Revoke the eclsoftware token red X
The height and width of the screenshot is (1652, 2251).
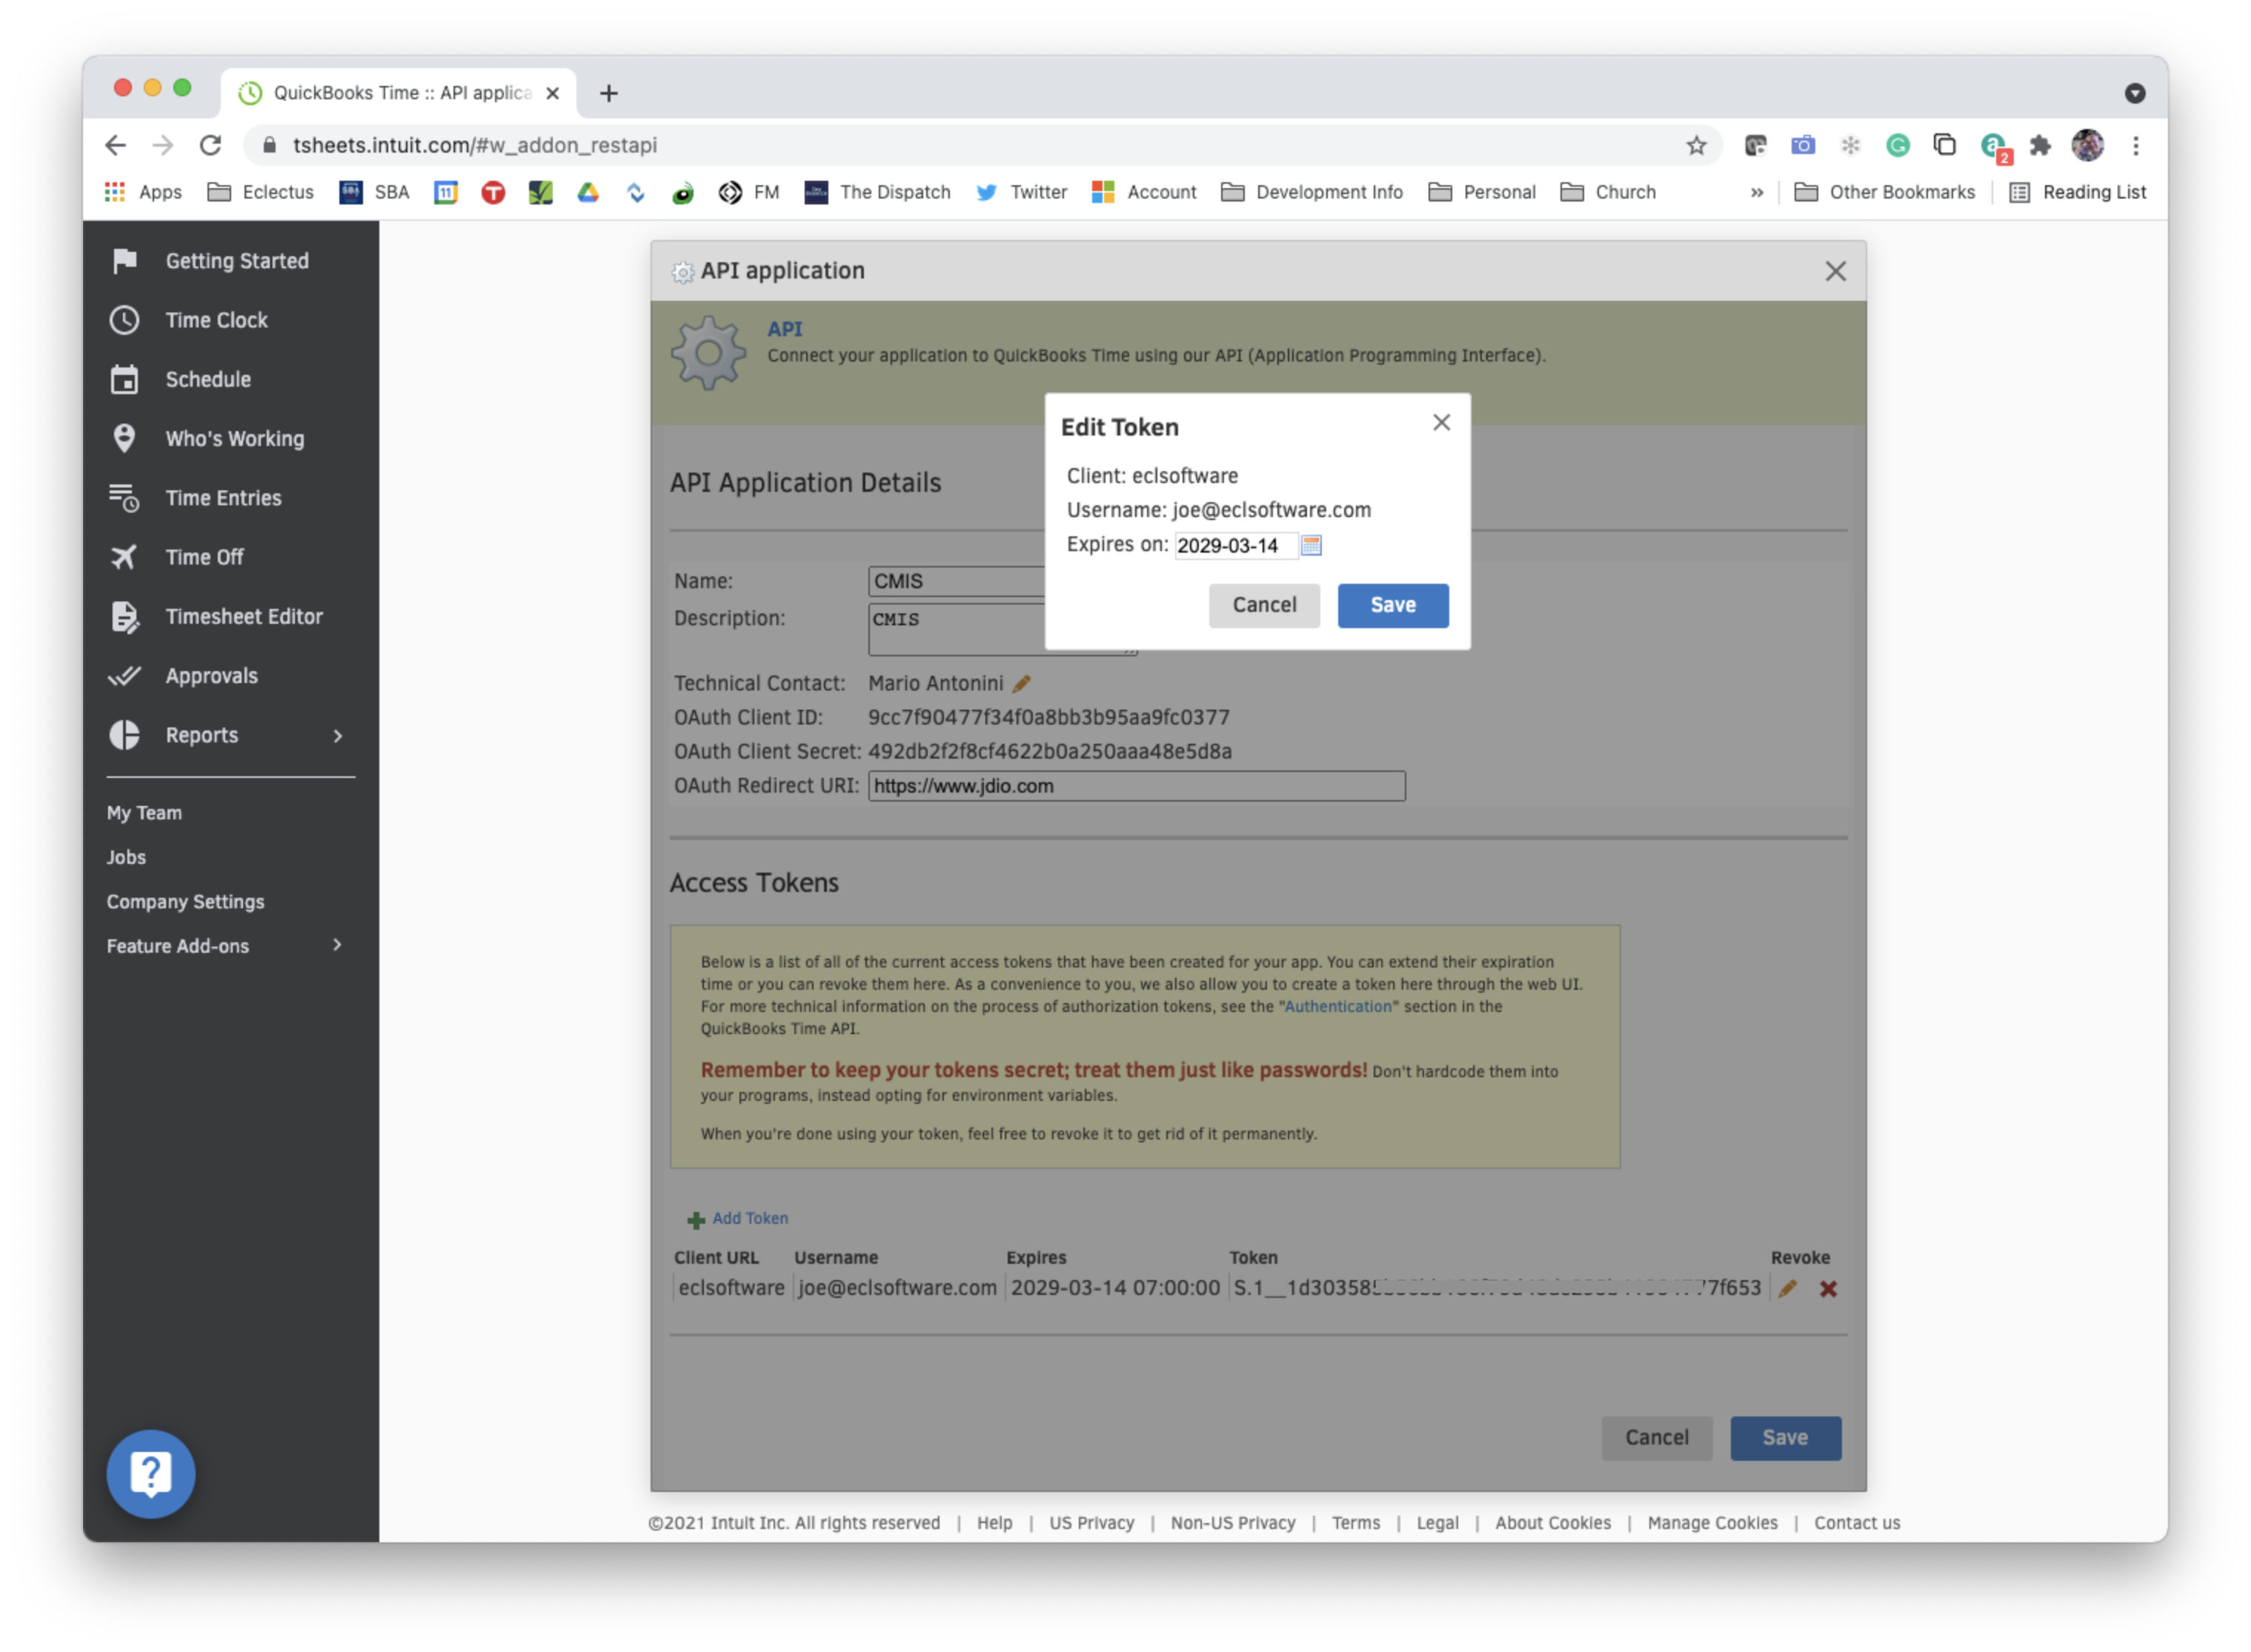coord(1827,1288)
